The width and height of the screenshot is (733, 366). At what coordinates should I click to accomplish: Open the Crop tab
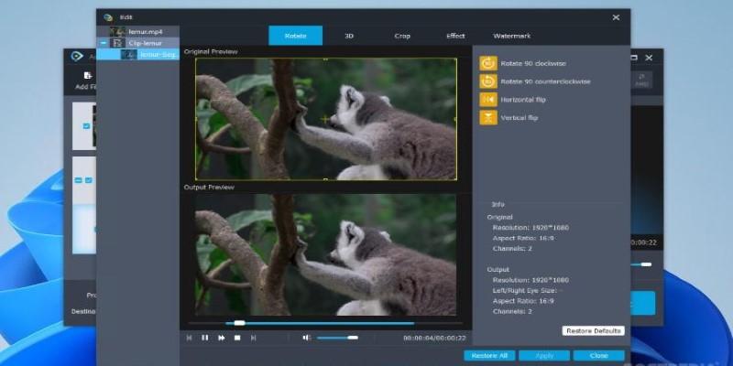point(402,36)
